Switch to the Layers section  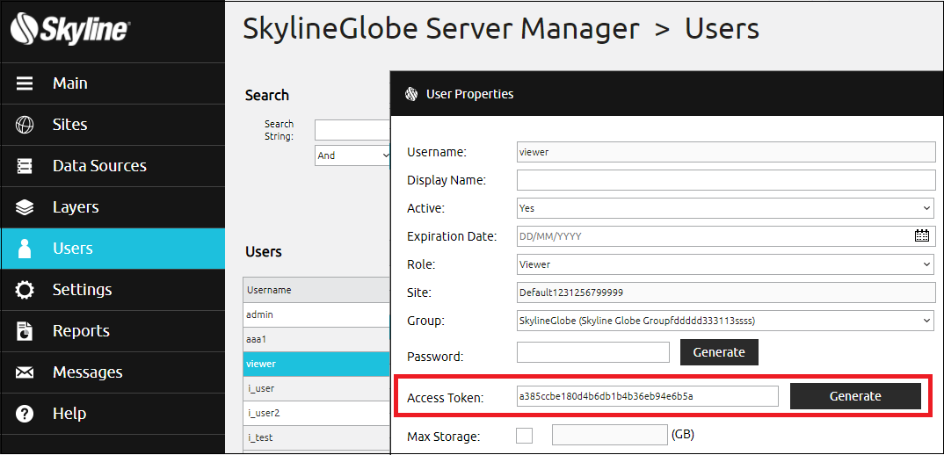pyautogui.click(x=113, y=207)
